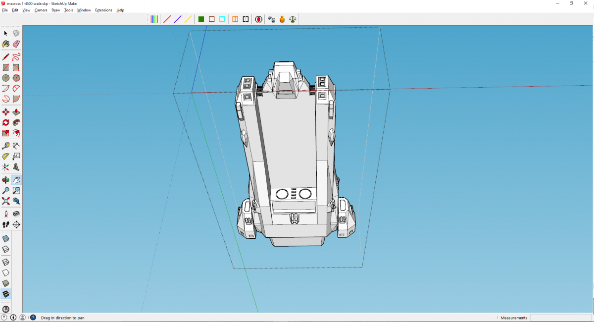Click the solid green square icon
This screenshot has width=594, height=322.
[201, 19]
